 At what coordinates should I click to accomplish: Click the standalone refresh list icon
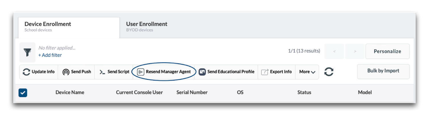tap(329, 72)
